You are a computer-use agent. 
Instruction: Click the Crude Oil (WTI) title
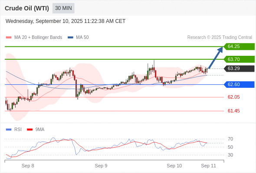pos(27,8)
